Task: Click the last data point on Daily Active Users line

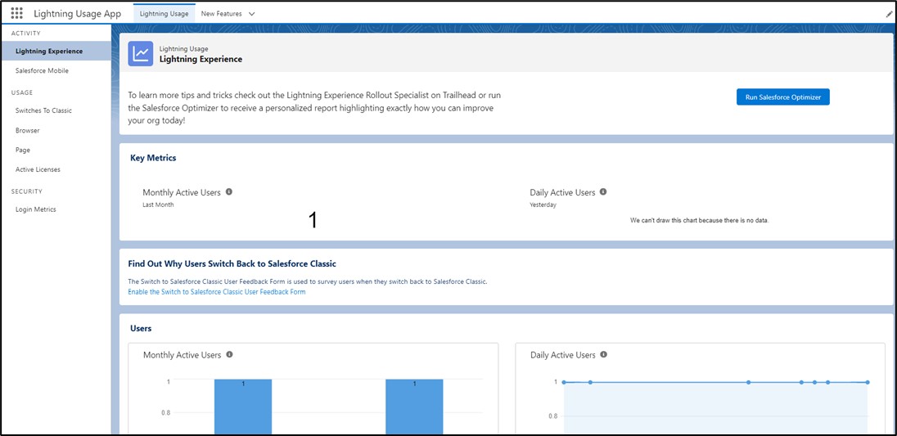Action: pyautogui.click(x=868, y=382)
